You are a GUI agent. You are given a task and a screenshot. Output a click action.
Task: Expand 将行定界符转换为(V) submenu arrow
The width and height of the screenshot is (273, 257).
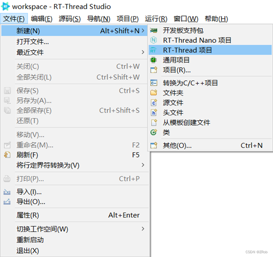[x=143, y=165]
